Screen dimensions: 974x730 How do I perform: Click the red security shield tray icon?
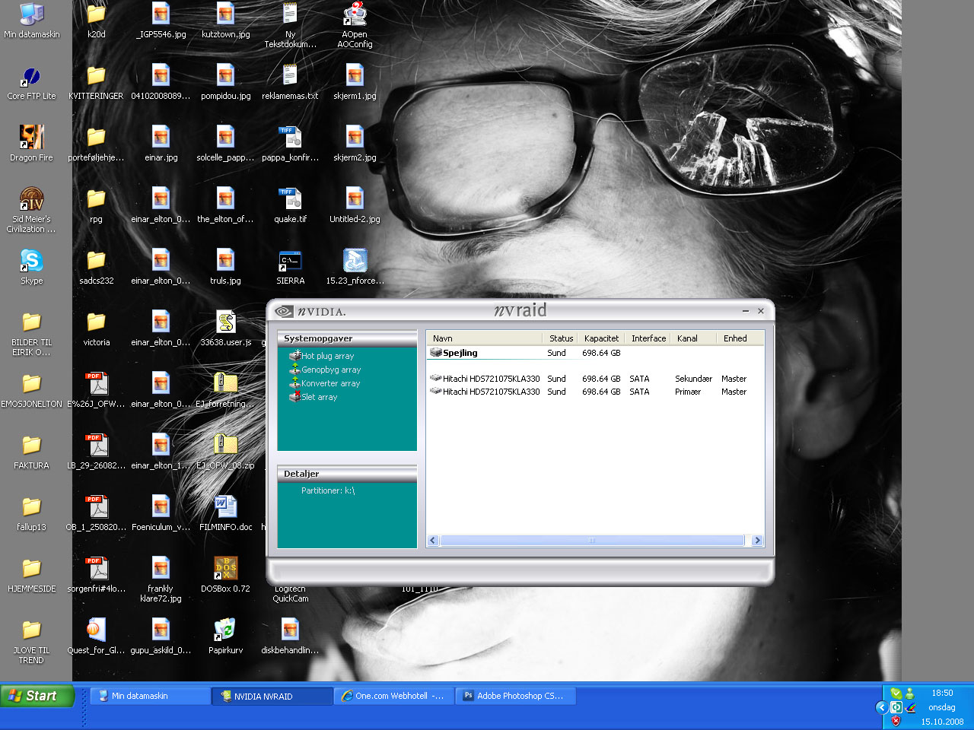(x=896, y=721)
